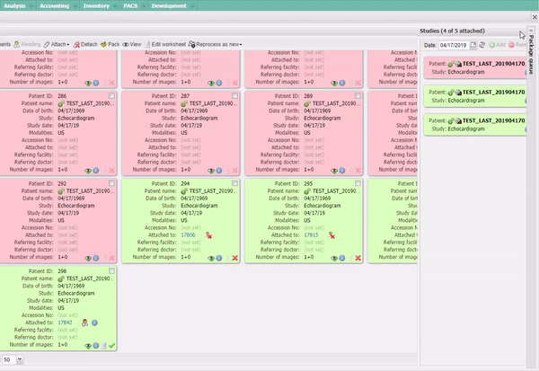Click info icon on Patient 294 card
Viewport: 539px width, 371px height.
(219, 258)
